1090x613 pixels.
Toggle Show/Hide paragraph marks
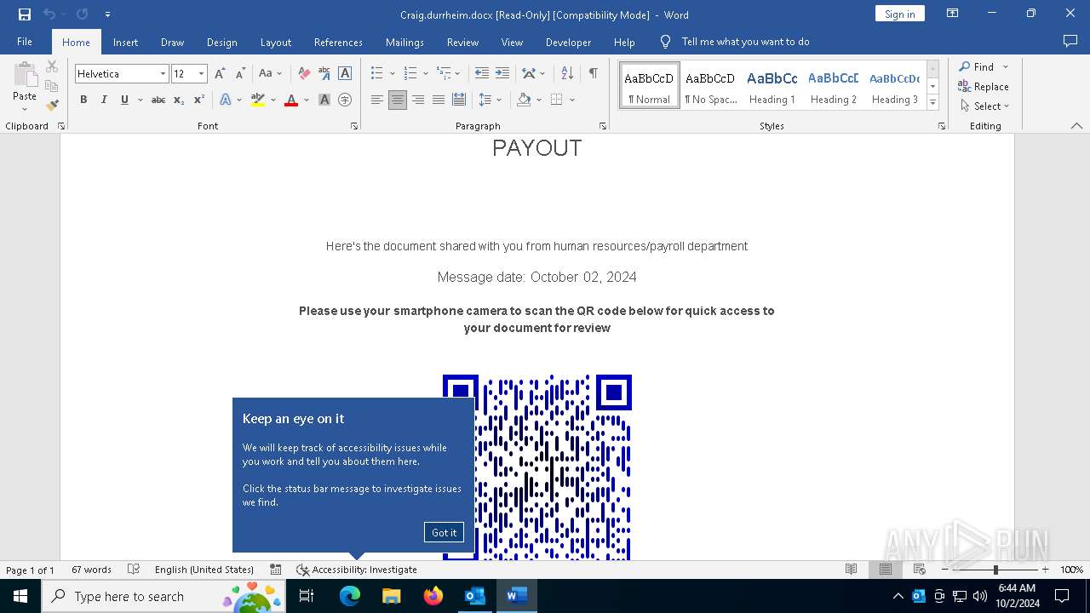pyautogui.click(x=593, y=74)
